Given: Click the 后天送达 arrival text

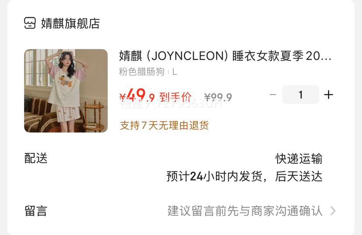Looking at the screenshot, I should coord(299,177).
